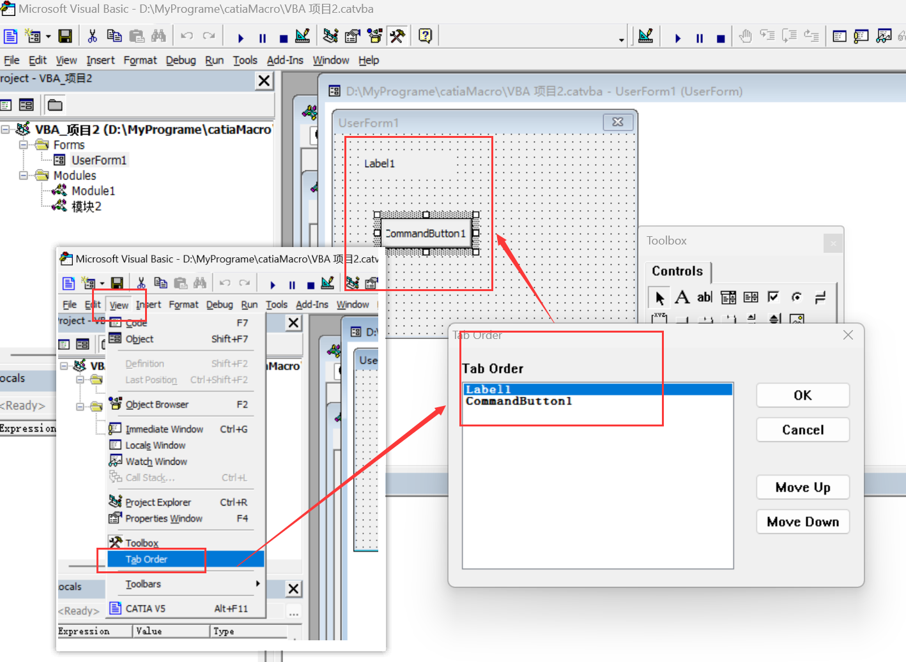This screenshot has height=662, width=906.
Task: Click the Redo arrow icon
Action: pos(209,36)
